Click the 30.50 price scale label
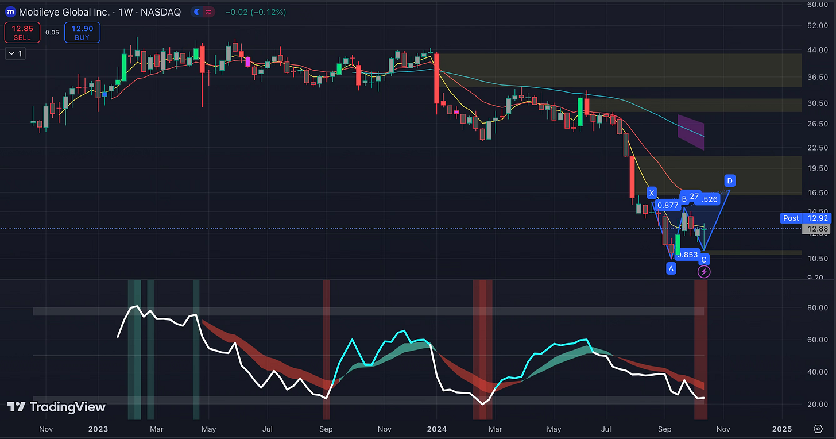This screenshot has height=439, width=836. click(x=816, y=103)
